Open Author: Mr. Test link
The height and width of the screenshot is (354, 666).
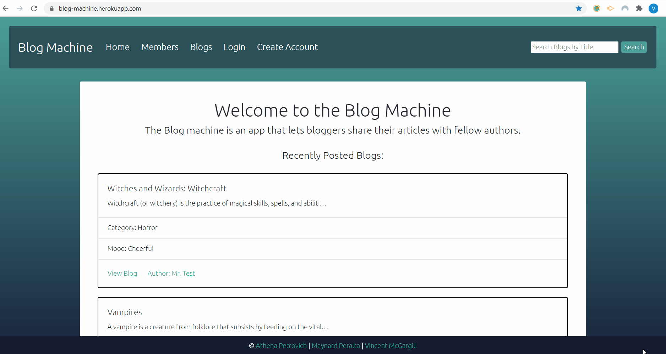(x=171, y=273)
